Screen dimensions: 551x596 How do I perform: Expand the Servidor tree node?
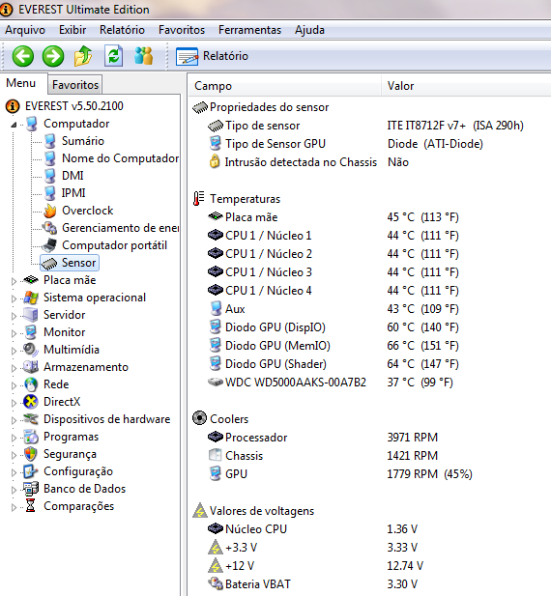(14, 316)
